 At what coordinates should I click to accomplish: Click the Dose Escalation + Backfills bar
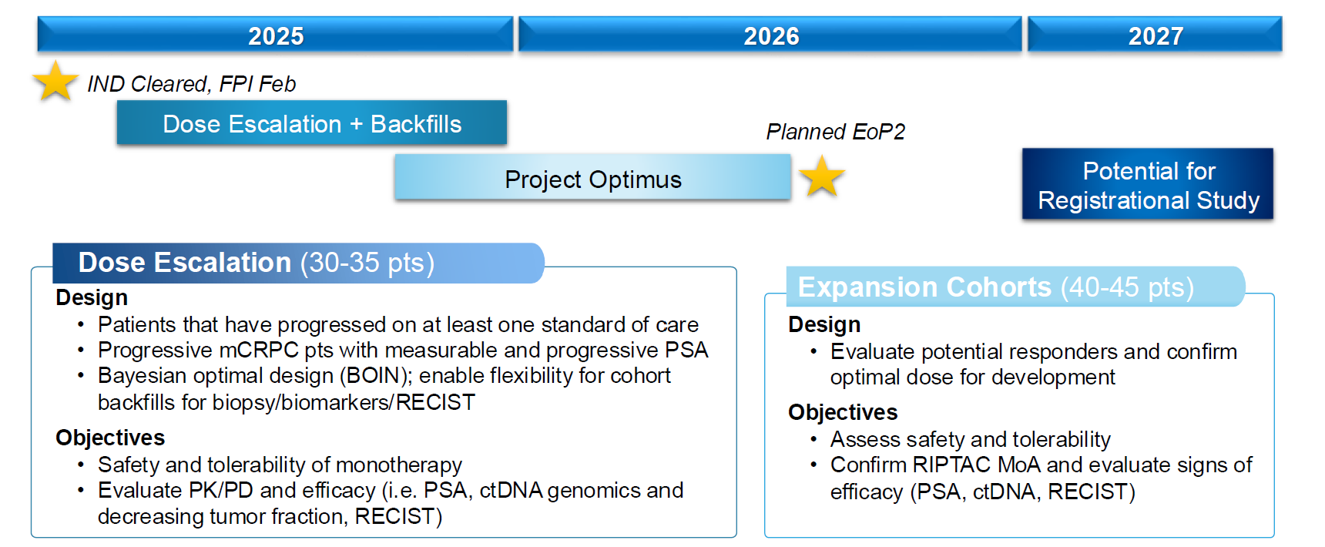(312, 123)
